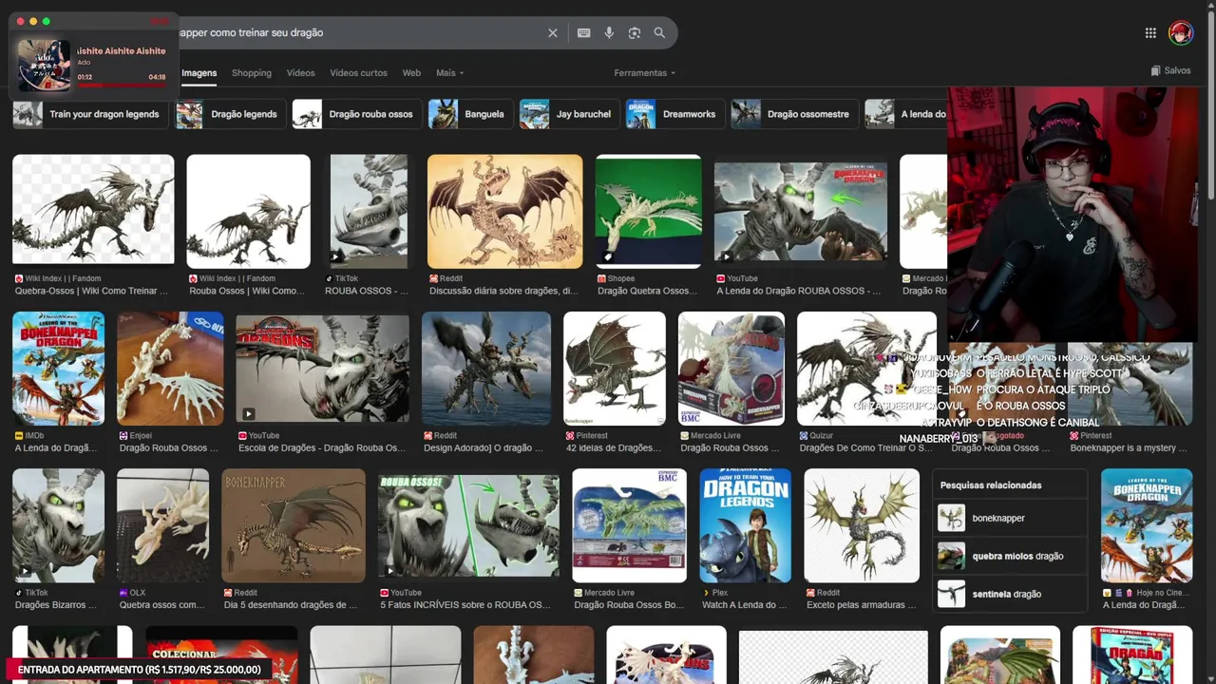
Task: Clear the search box with X icon
Action: pyautogui.click(x=553, y=33)
